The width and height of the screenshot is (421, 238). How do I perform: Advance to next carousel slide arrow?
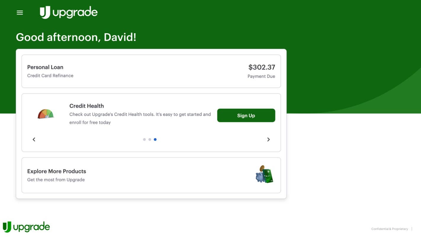pyautogui.click(x=268, y=139)
